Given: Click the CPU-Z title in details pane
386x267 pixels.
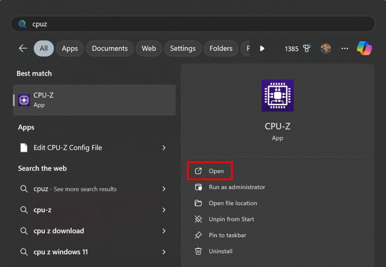Looking at the screenshot, I should (x=277, y=126).
